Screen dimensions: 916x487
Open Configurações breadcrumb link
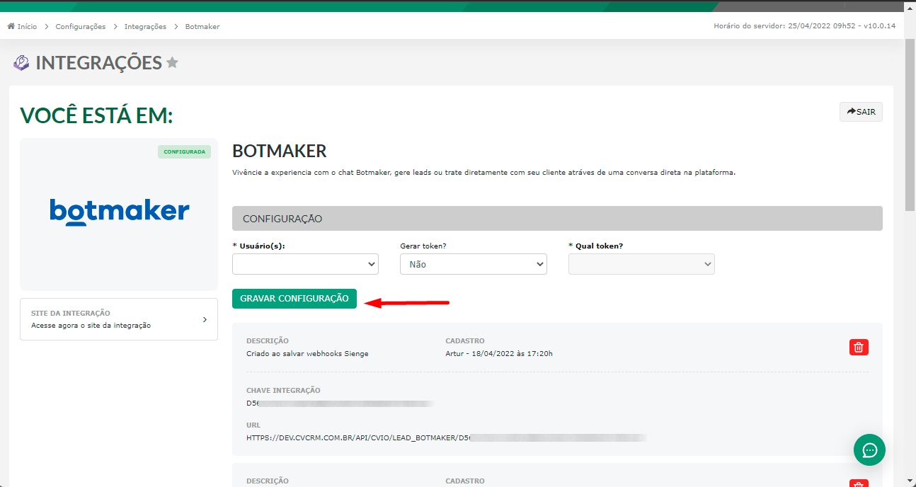coord(81,27)
